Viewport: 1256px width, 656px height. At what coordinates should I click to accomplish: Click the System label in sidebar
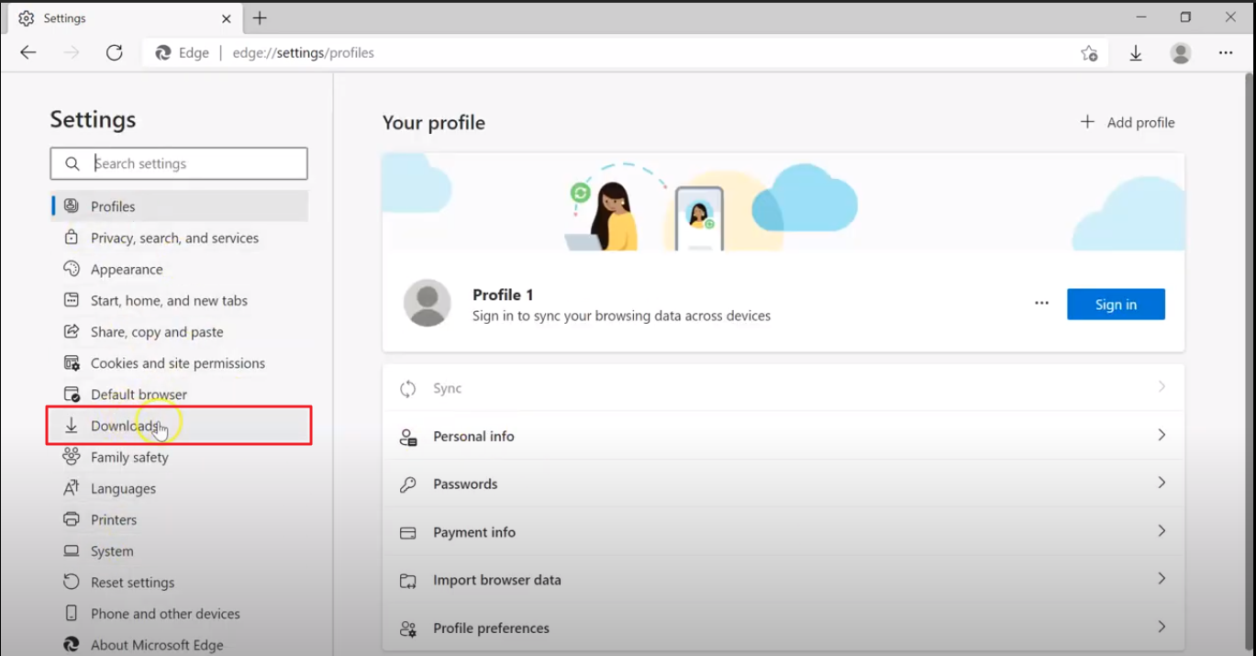[x=112, y=551]
